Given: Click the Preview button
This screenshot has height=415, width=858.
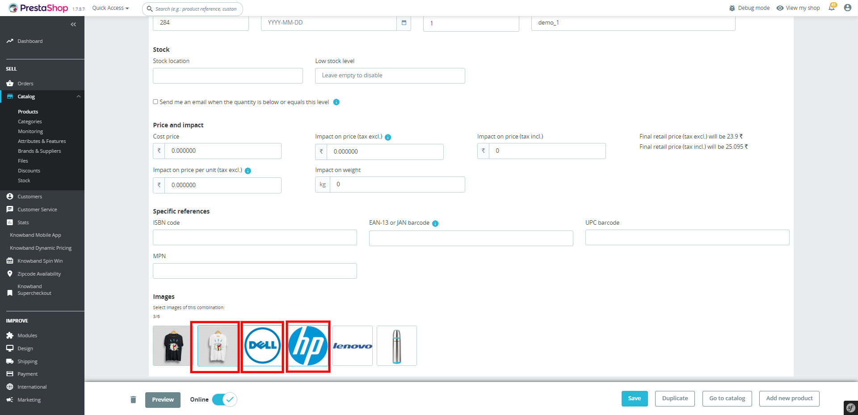Looking at the screenshot, I should (163, 400).
